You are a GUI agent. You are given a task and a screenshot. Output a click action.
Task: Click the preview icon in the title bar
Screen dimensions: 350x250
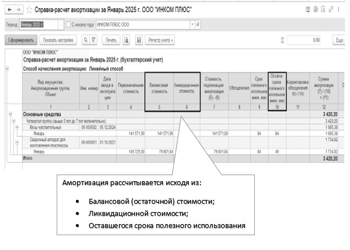[x=323, y=9]
